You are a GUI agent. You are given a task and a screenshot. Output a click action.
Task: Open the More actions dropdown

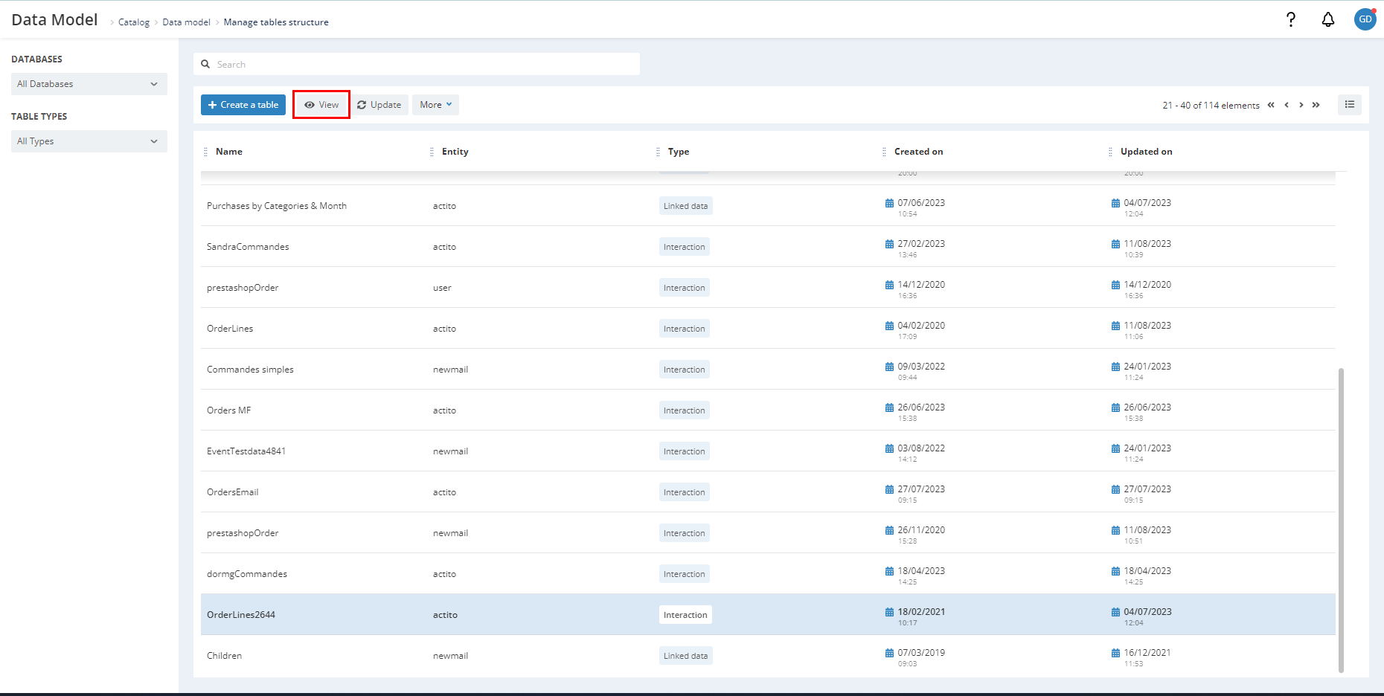pos(435,105)
